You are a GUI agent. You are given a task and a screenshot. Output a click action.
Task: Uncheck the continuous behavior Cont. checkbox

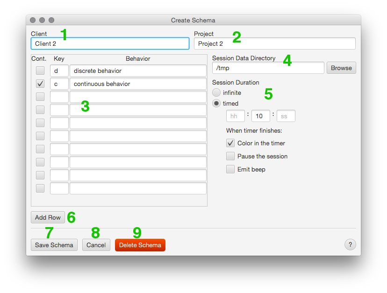pos(40,83)
